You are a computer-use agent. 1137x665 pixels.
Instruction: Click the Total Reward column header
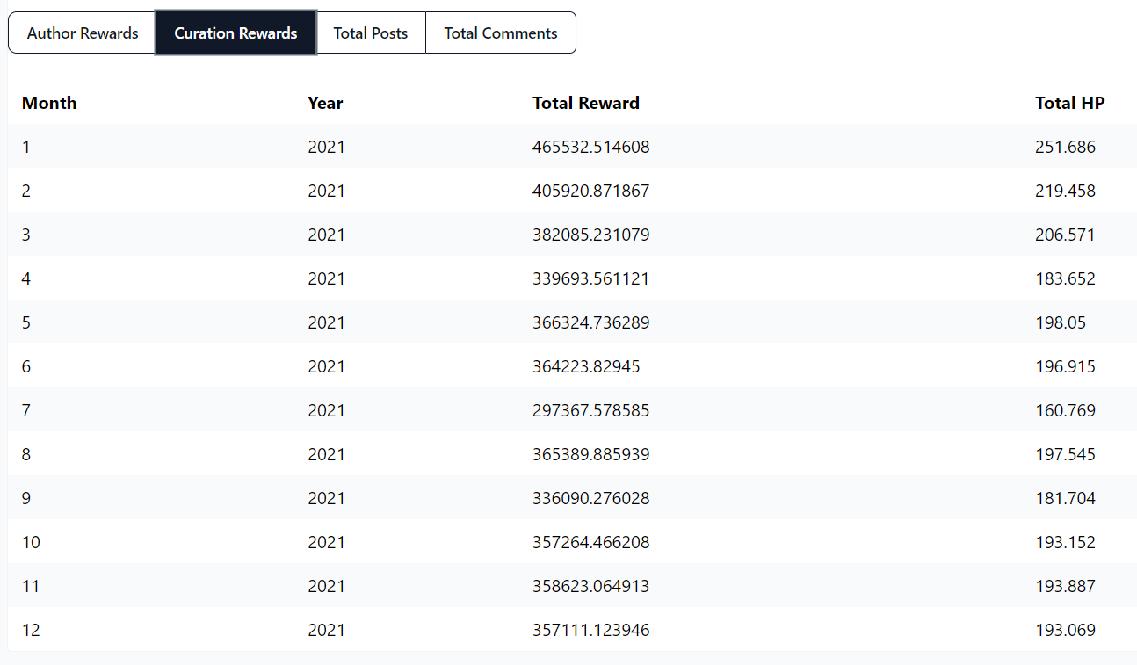tap(586, 103)
